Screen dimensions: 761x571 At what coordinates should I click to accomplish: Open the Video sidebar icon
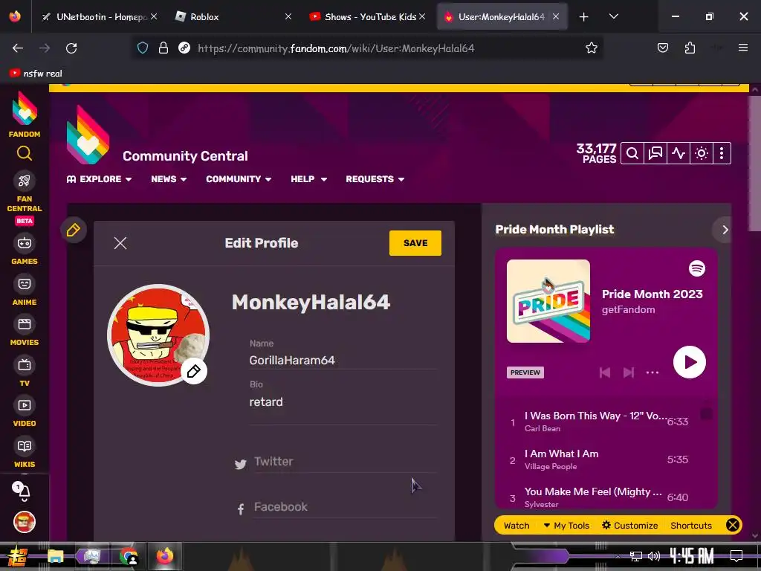point(25,405)
